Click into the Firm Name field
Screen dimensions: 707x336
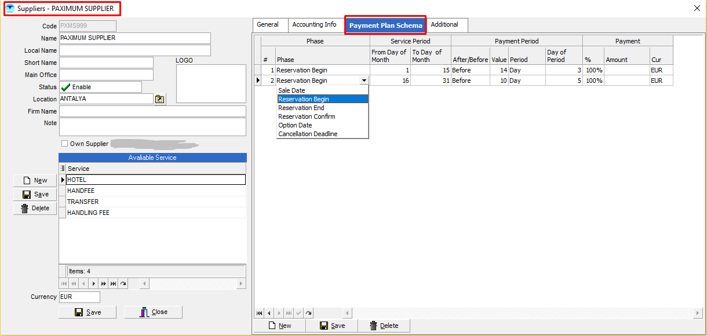pyautogui.click(x=152, y=111)
